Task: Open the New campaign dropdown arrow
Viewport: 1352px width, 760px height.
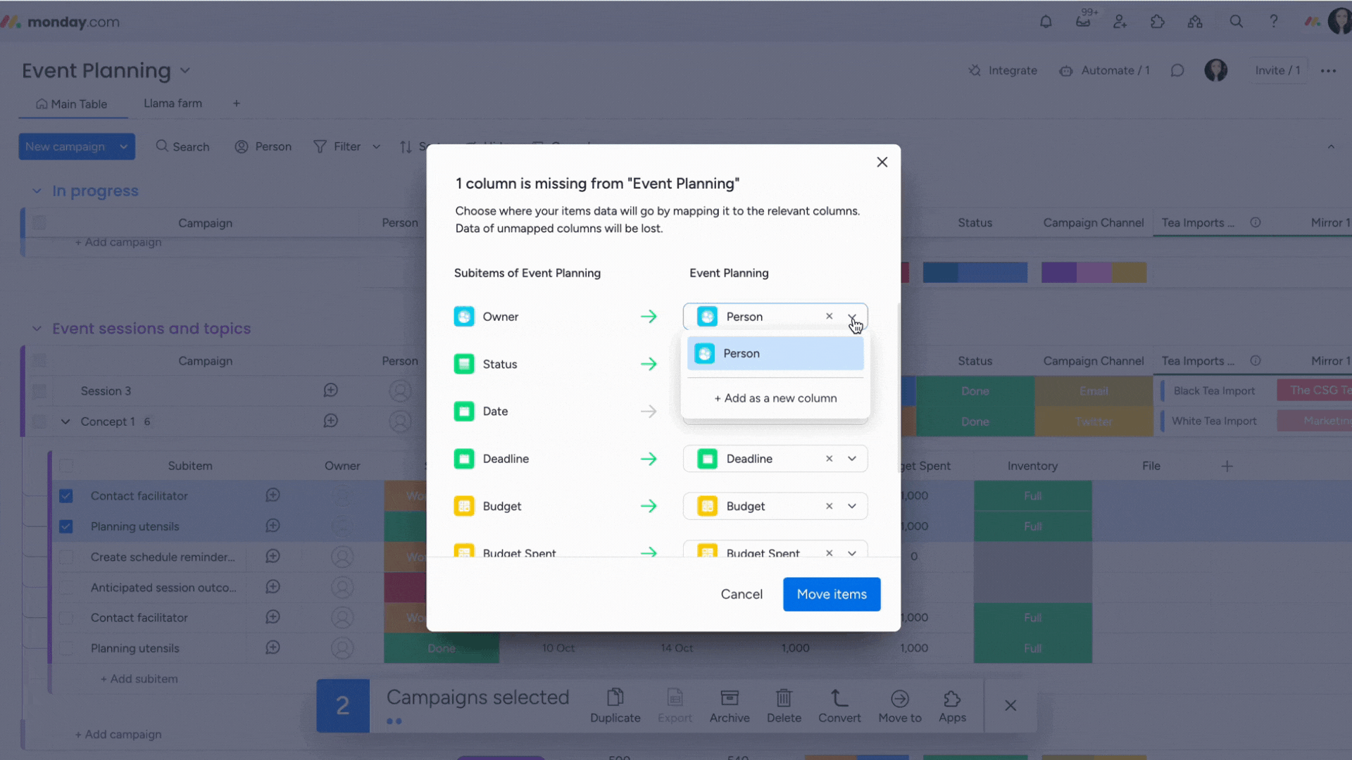Action: (123, 146)
